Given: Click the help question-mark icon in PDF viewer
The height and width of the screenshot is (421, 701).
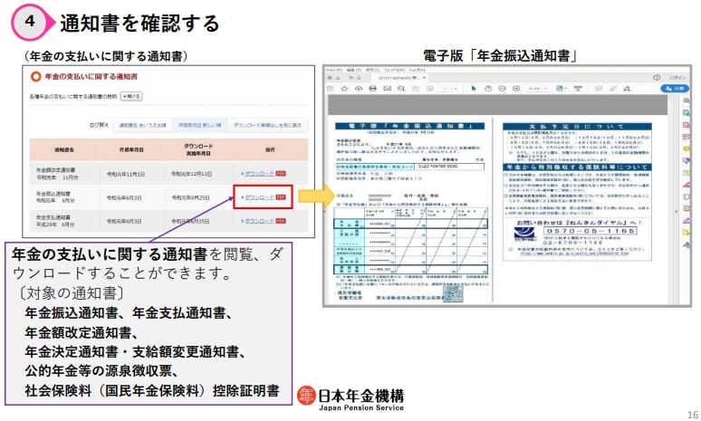Looking at the screenshot, I should pyautogui.click(x=657, y=77).
